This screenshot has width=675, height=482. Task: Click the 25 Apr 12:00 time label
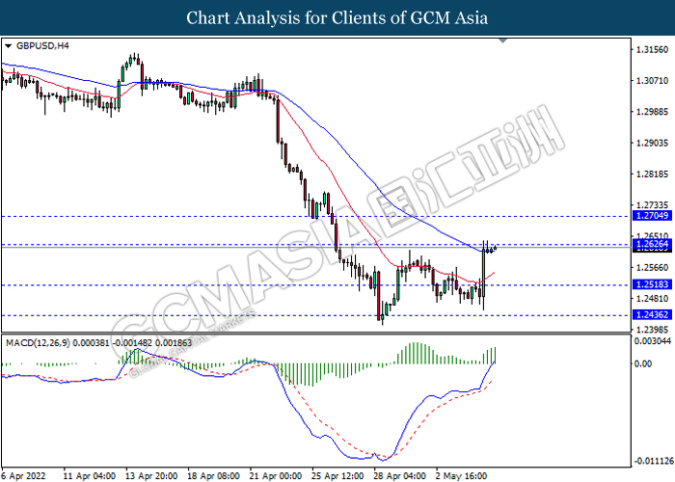(337, 476)
